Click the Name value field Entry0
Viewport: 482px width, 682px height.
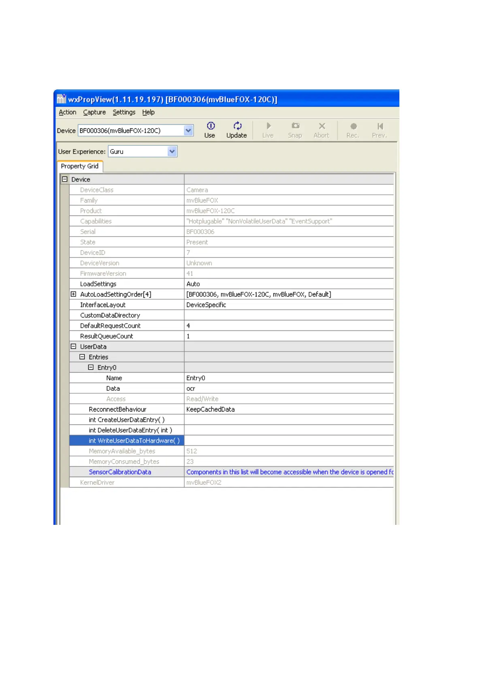(x=289, y=378)
